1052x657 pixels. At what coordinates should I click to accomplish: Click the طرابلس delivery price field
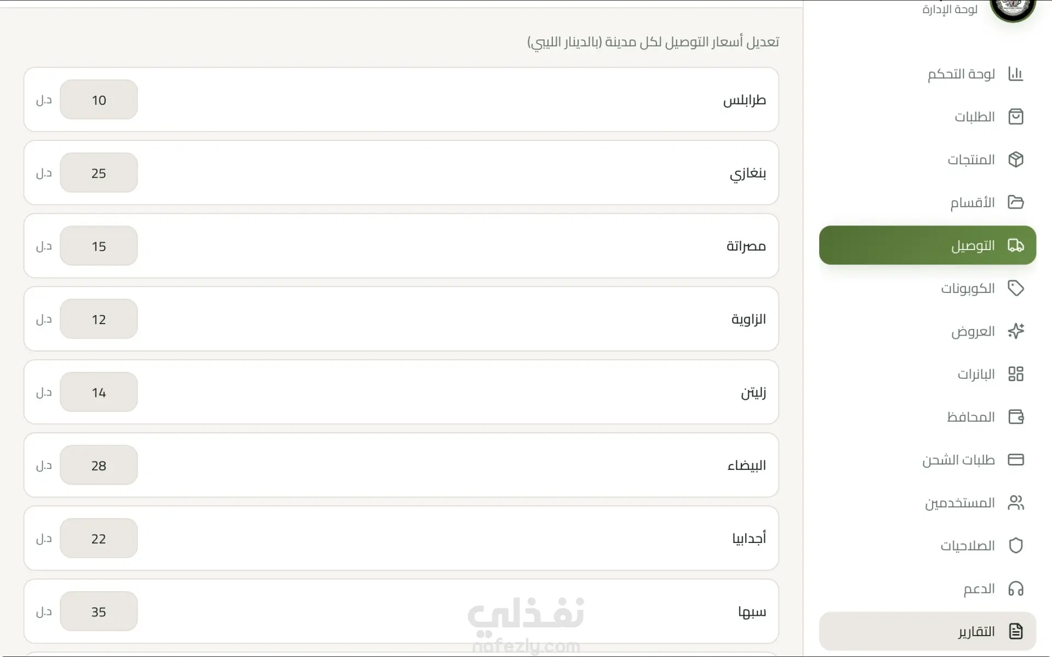pos(99,100)
